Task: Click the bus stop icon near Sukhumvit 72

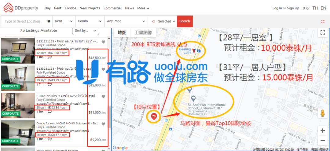Action: [166, 120]
